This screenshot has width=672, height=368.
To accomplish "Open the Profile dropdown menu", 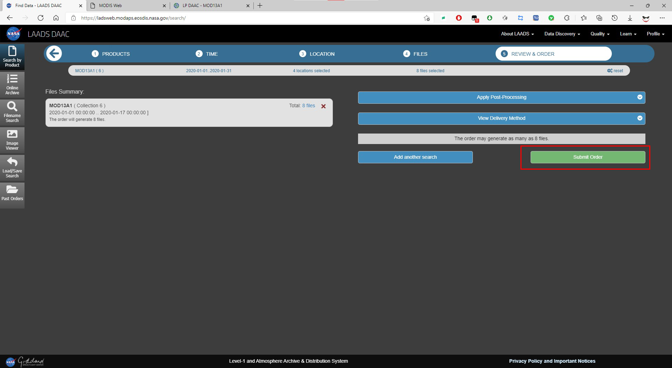I will click(x=656, y=34).
